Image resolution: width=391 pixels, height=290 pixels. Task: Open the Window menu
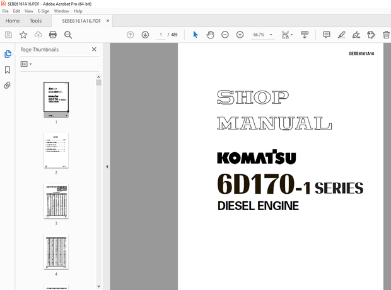[62, 11]
